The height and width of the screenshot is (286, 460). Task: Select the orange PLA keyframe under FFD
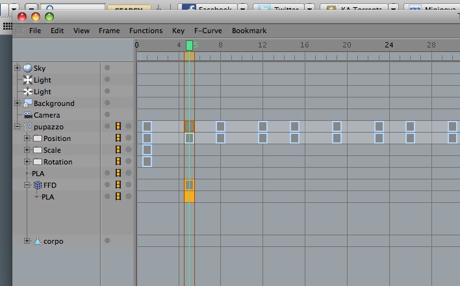click(189, 196)
